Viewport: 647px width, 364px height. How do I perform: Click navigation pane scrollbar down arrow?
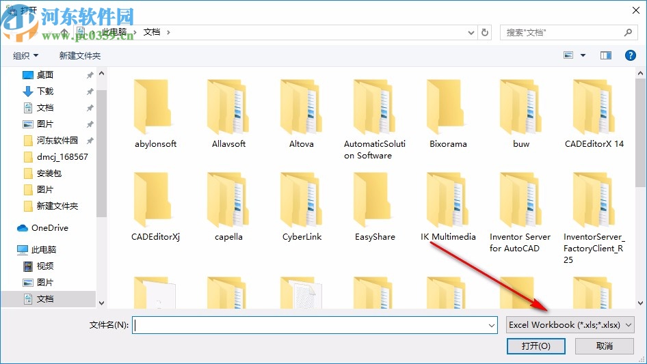tap(101, 303)
